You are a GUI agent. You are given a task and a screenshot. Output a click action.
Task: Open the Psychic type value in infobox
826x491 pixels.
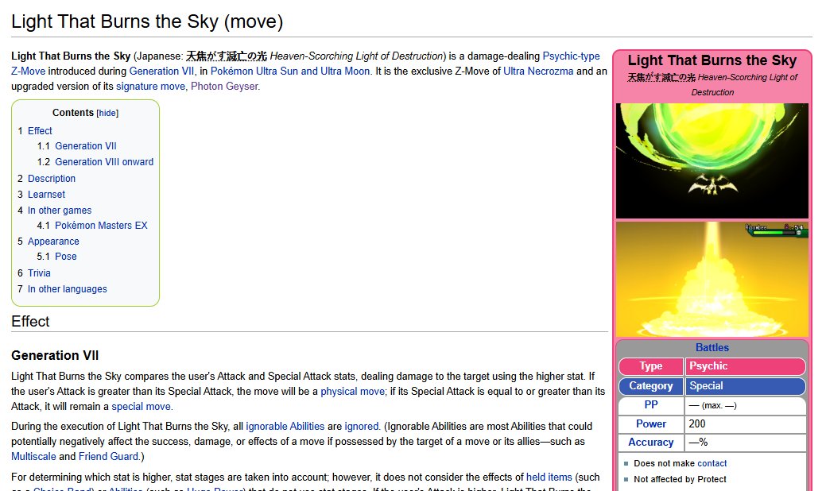(708, 365)
